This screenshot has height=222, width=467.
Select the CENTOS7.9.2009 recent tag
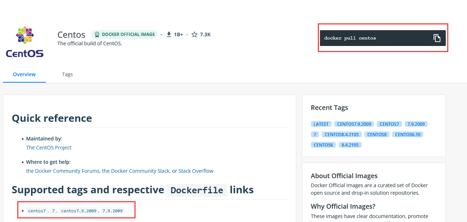(354, 124)
